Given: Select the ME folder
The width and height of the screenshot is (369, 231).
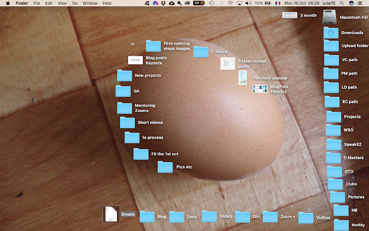Looking at the screenshot, I should pos(341,210).
